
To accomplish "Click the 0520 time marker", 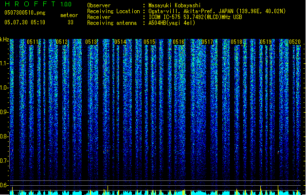I will 295,42.
